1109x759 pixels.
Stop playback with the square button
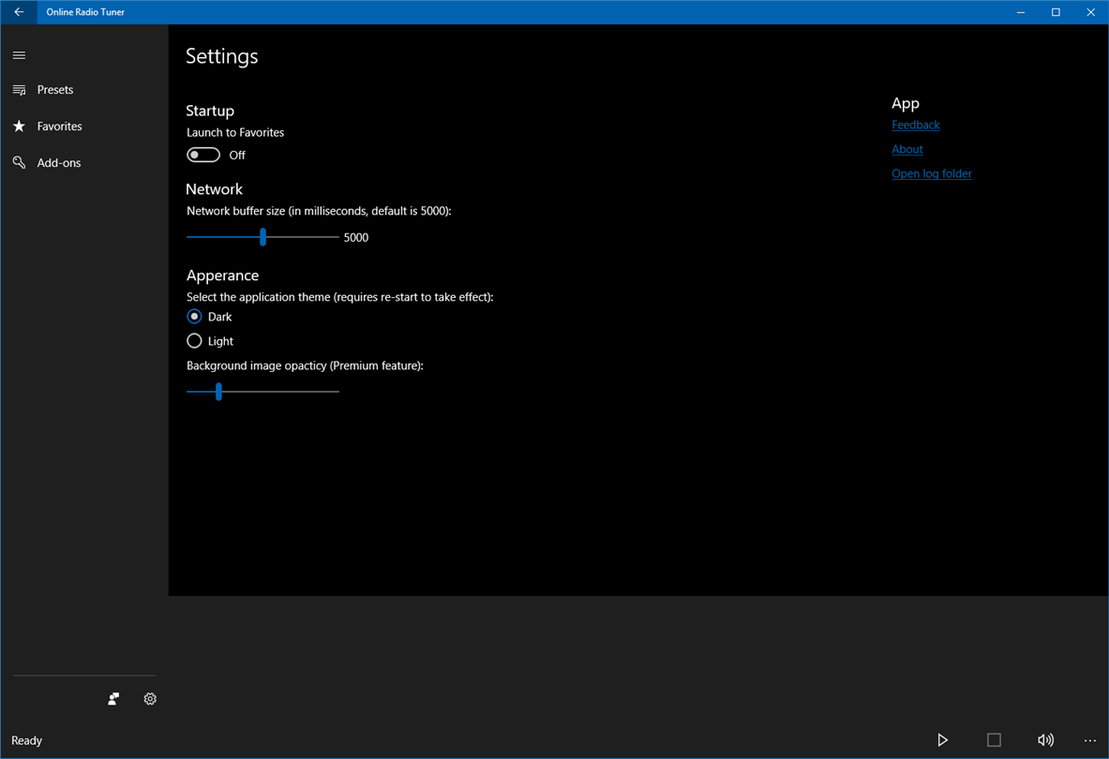(994, 740)
